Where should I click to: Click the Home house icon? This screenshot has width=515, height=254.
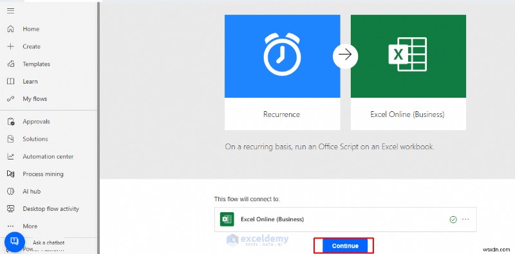10,29
